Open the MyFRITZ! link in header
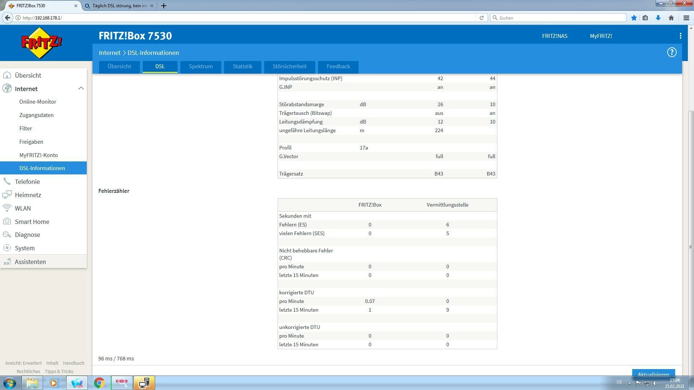The image size is (694, 390). 601,36
